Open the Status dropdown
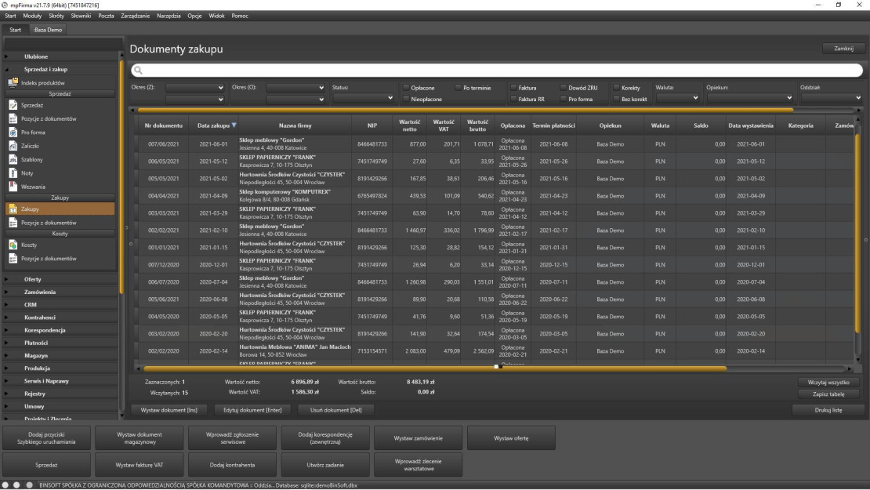870x490 pixels. click(363, 98)
